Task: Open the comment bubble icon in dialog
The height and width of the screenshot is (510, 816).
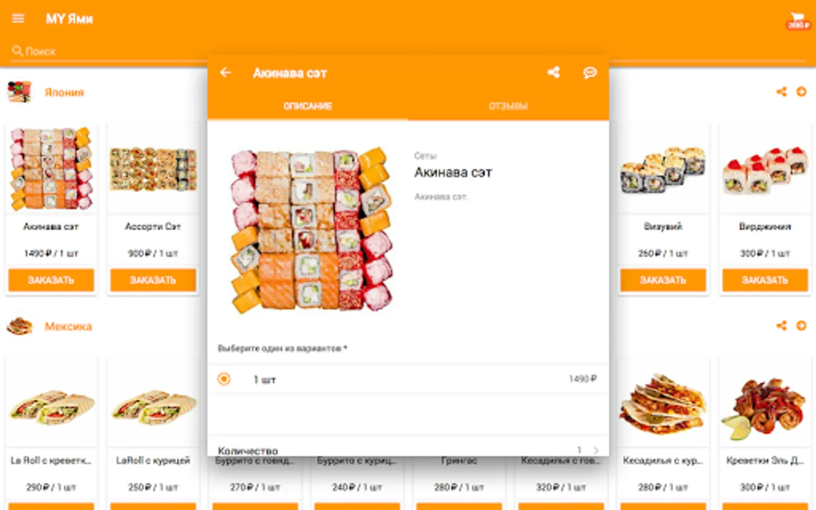Action: click(590, 73)
